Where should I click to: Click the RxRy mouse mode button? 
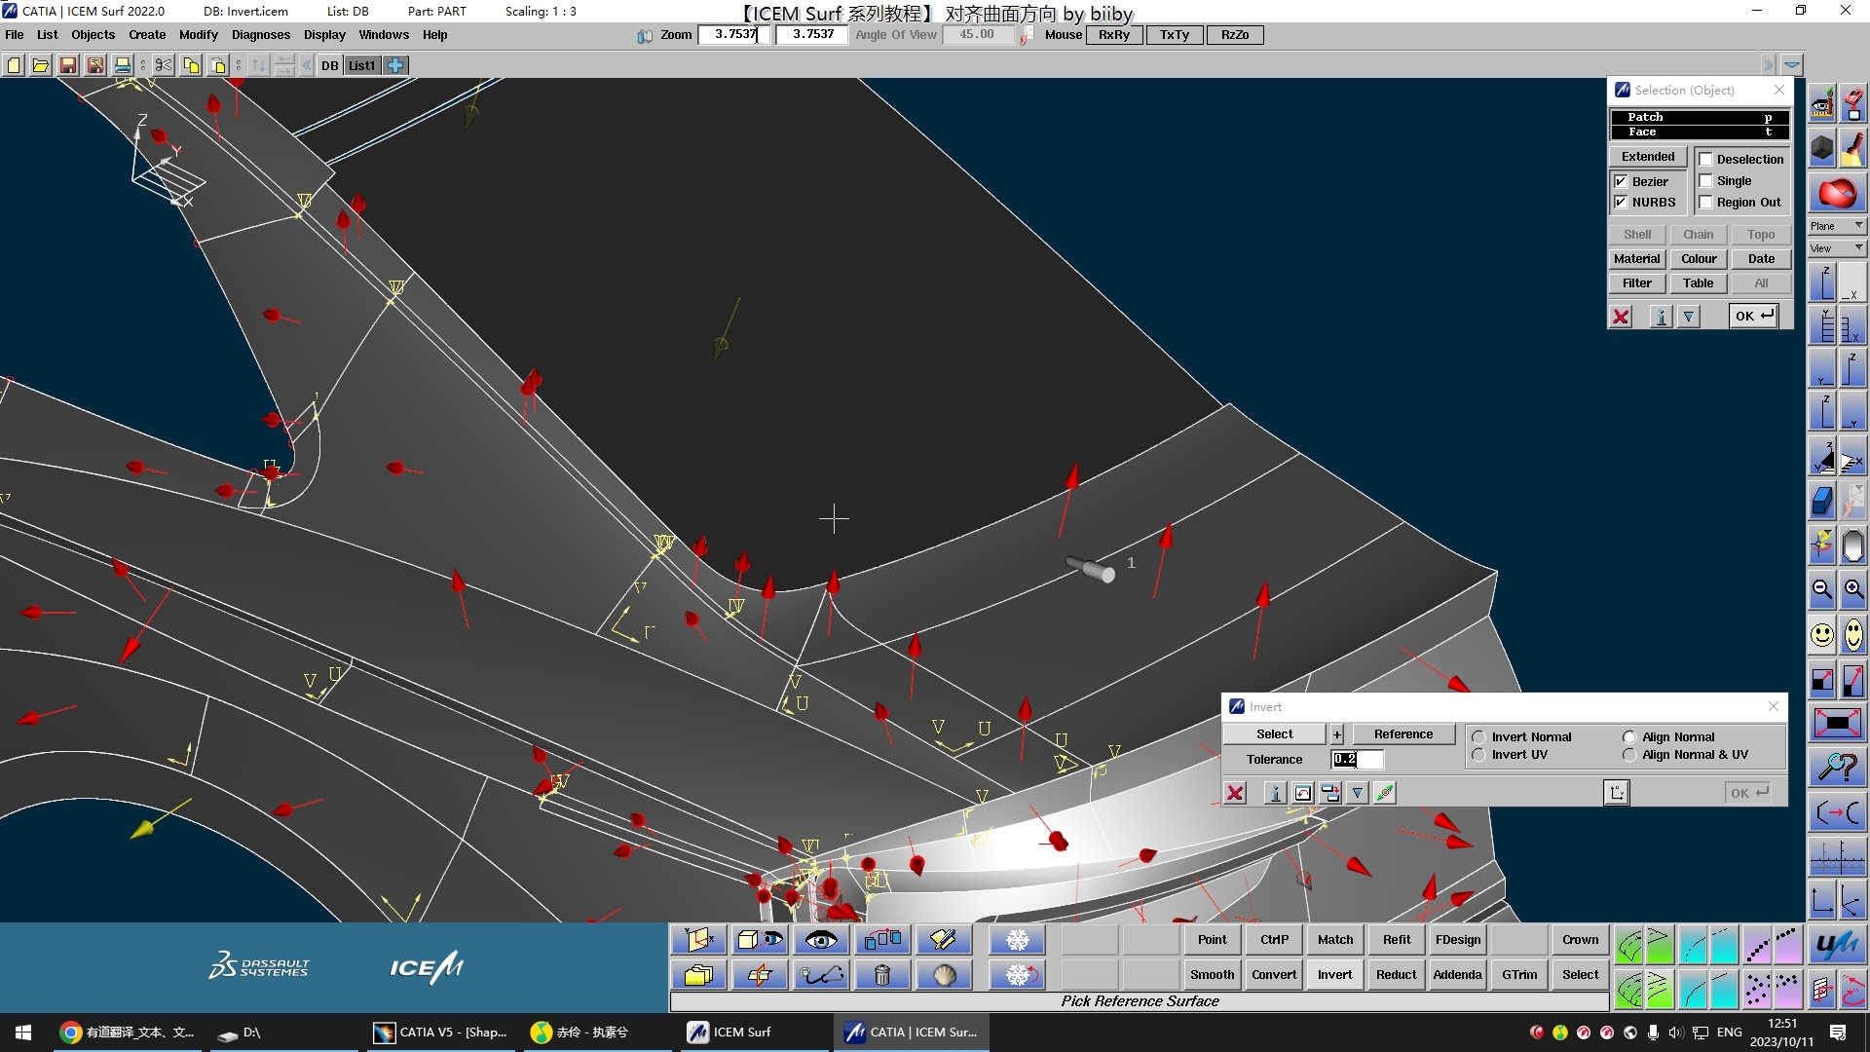point(1114,35)
